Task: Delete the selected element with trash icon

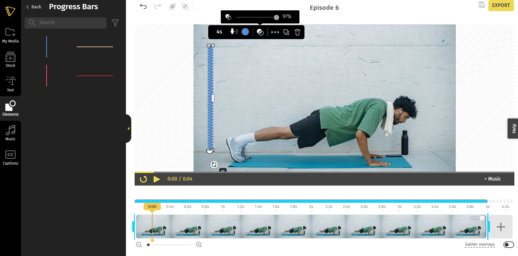Action: (x=297, y=32)
